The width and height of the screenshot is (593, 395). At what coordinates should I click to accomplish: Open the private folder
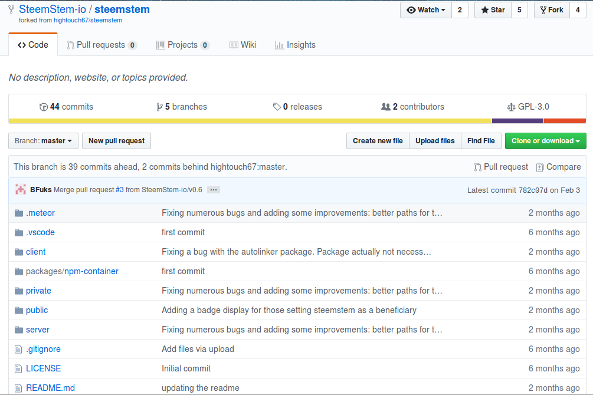[x=38, y=291]
